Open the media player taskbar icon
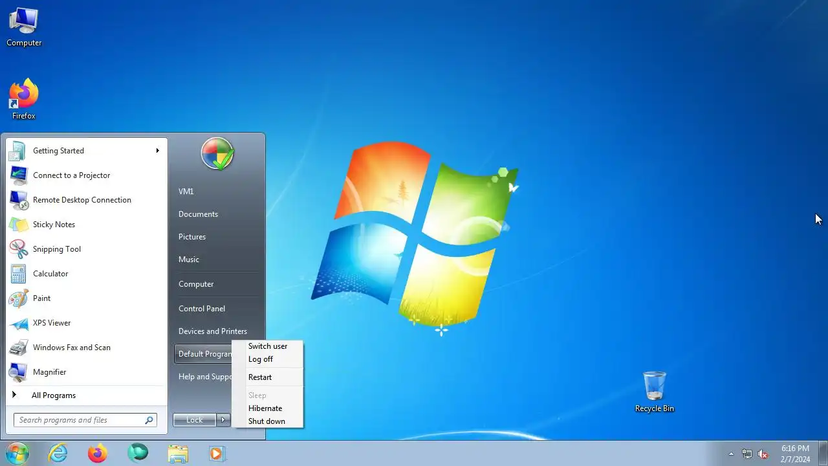This screenshot has width=828, height=466. (217, 453)
